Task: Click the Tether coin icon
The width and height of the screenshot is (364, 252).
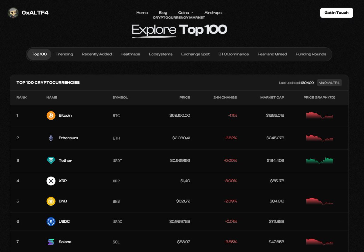Action: click(x=51, y=161)
